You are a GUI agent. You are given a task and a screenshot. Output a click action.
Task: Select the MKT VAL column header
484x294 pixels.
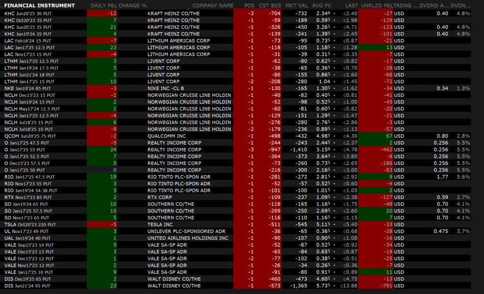click(x=297, y=6)
